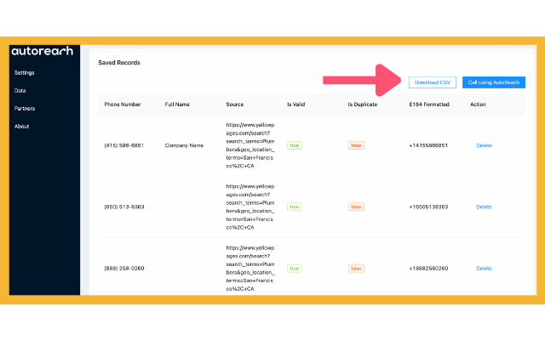Click the source URL for (415) 586-8851

pyautogui.click(x=250, y=145)
